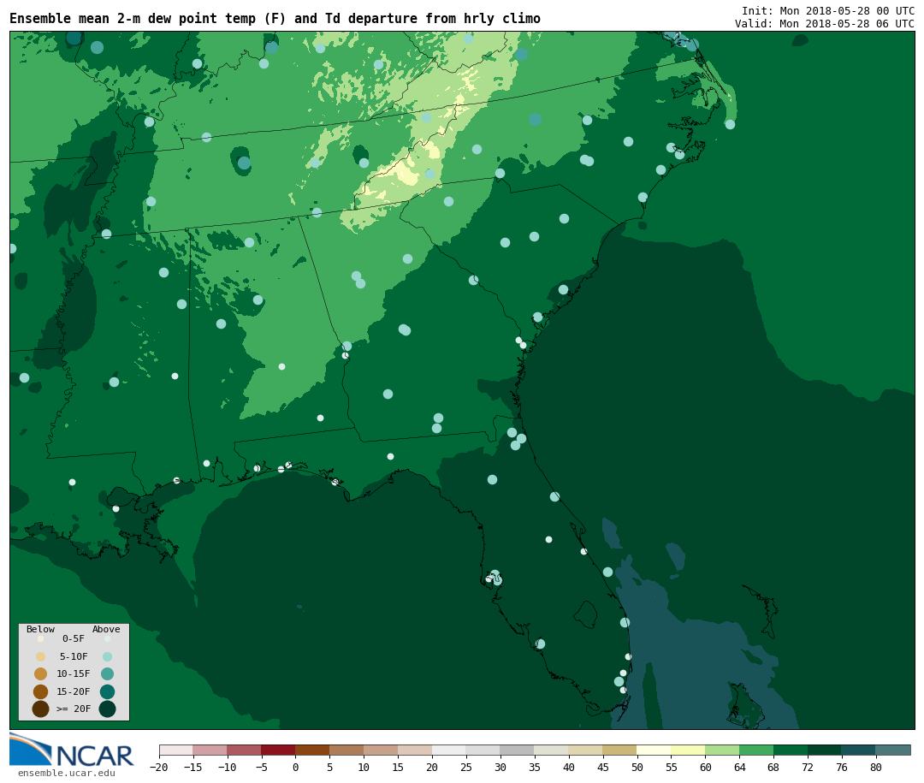Click the '0' colorbar tick label
924x783 pixels.
296,767
